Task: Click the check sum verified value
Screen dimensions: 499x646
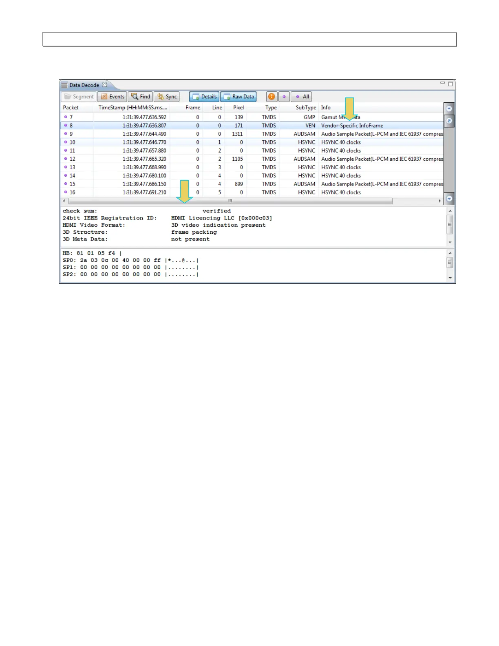Action: 216,211
